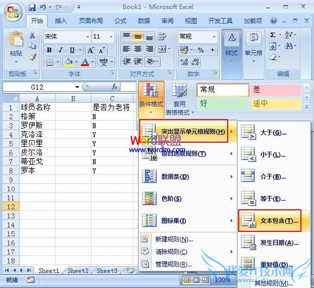Open Find and Select binoculars
This screenshot has width=314, height=288.
coord(289,46)
